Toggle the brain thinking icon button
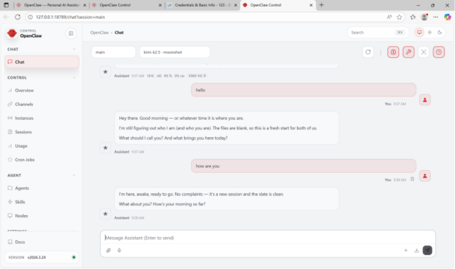The image size is (455, 269). click(x=393, y=52)
